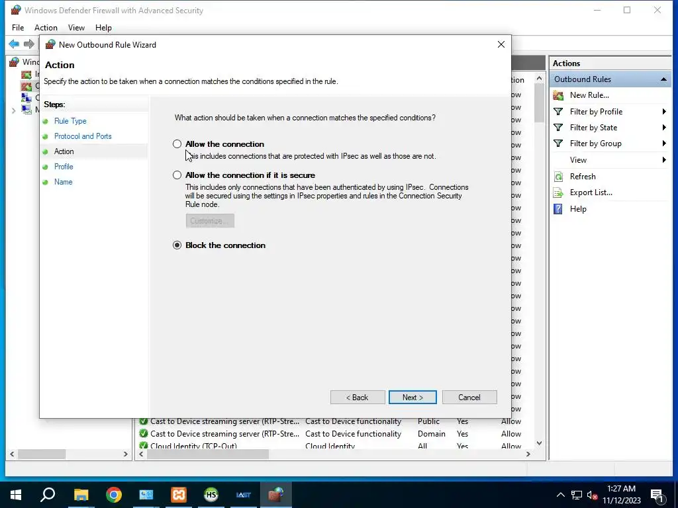Click the Export List icon
This screenshot has height=508, width=678.
558,192
